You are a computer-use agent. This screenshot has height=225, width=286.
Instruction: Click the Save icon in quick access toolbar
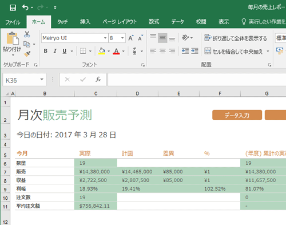[13, 7]
